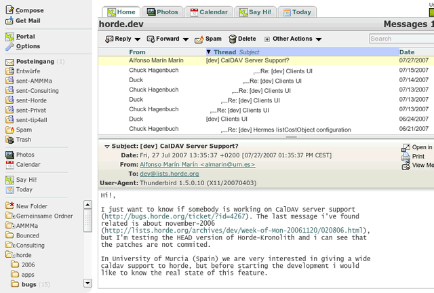434x293 pixels.
Task: Click the Compose mail icon
Action: [9, 11]
